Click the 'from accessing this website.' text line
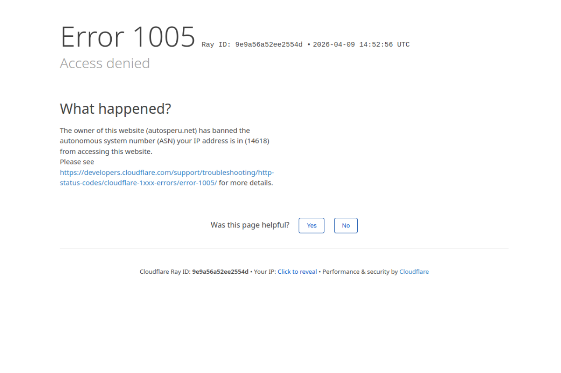 [106, 152]
